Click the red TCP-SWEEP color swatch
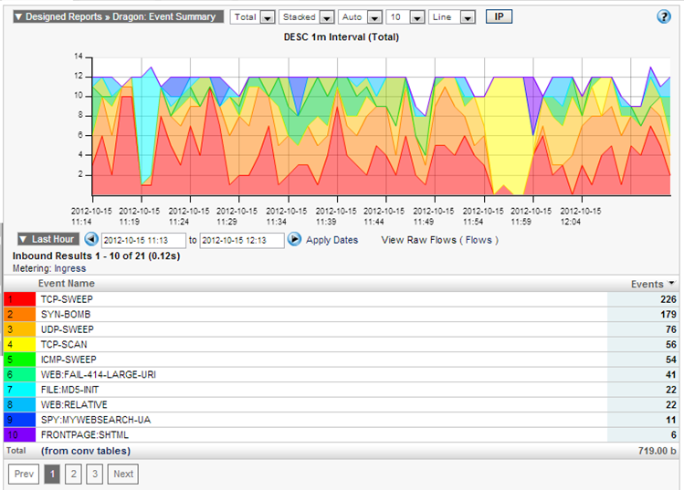The width and height of the screenshot is (684, 490). pos(19,299)
